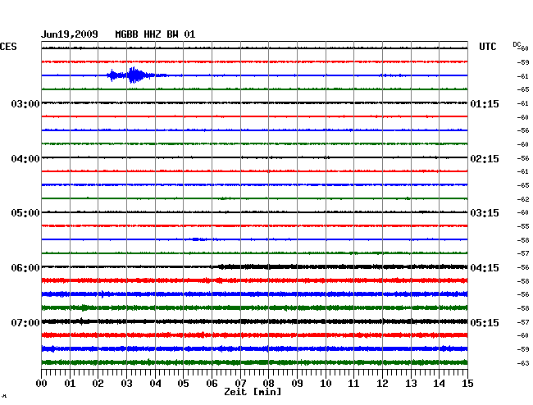Click the large seismic burst on the blue trace

click(x=135, y=75)
